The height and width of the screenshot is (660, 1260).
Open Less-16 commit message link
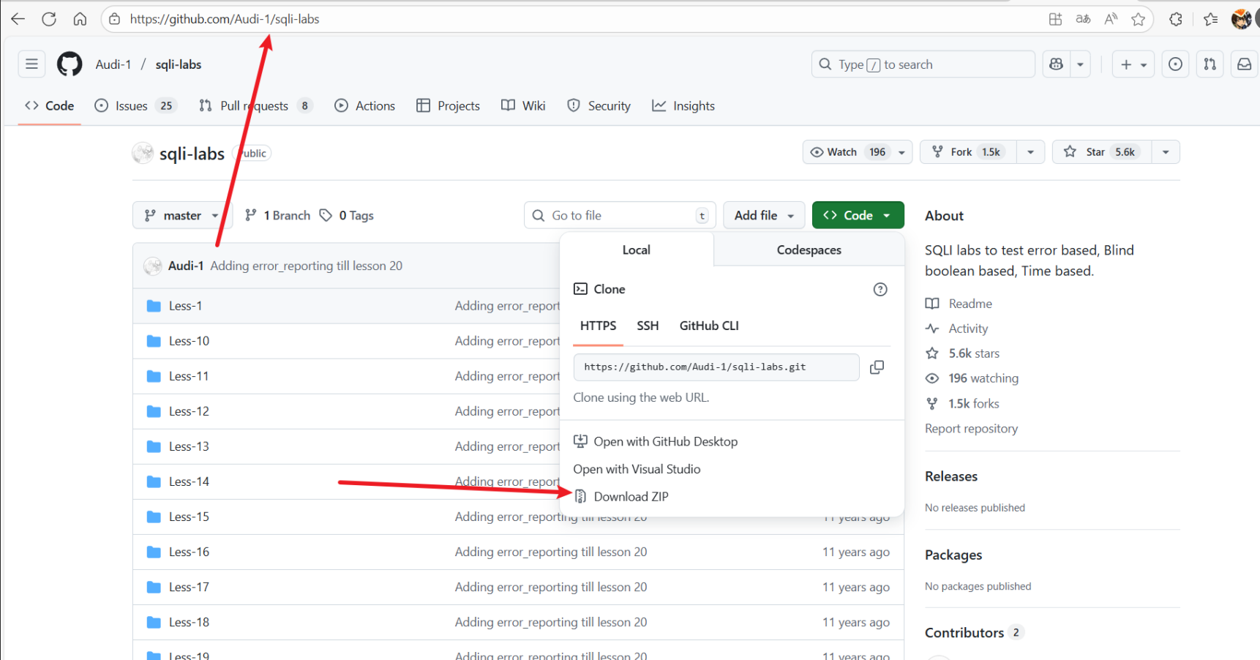click(551, 552)
